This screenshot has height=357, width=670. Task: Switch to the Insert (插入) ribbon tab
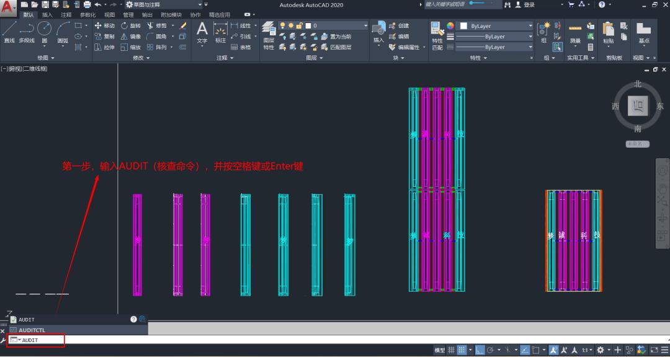47,14
